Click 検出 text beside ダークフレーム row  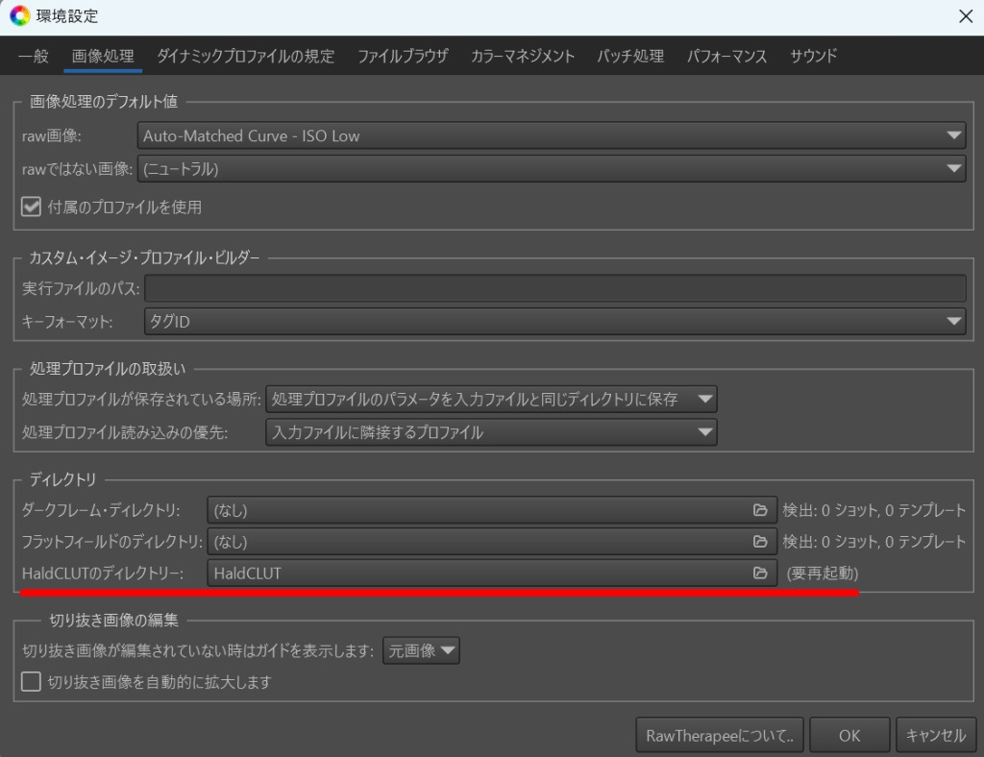pos(874,510)
